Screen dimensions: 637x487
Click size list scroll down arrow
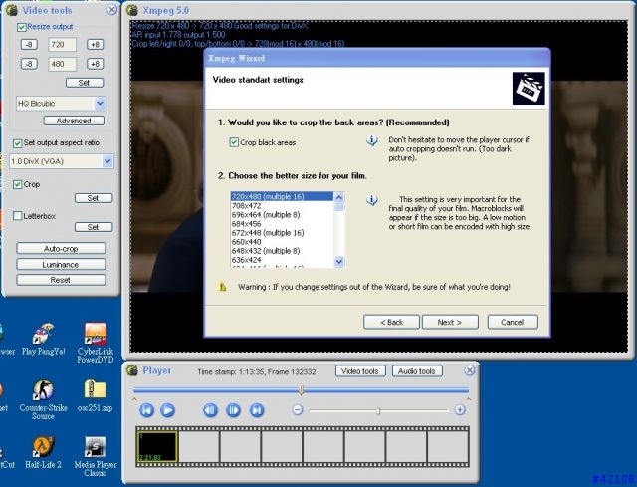click(339, 262)
